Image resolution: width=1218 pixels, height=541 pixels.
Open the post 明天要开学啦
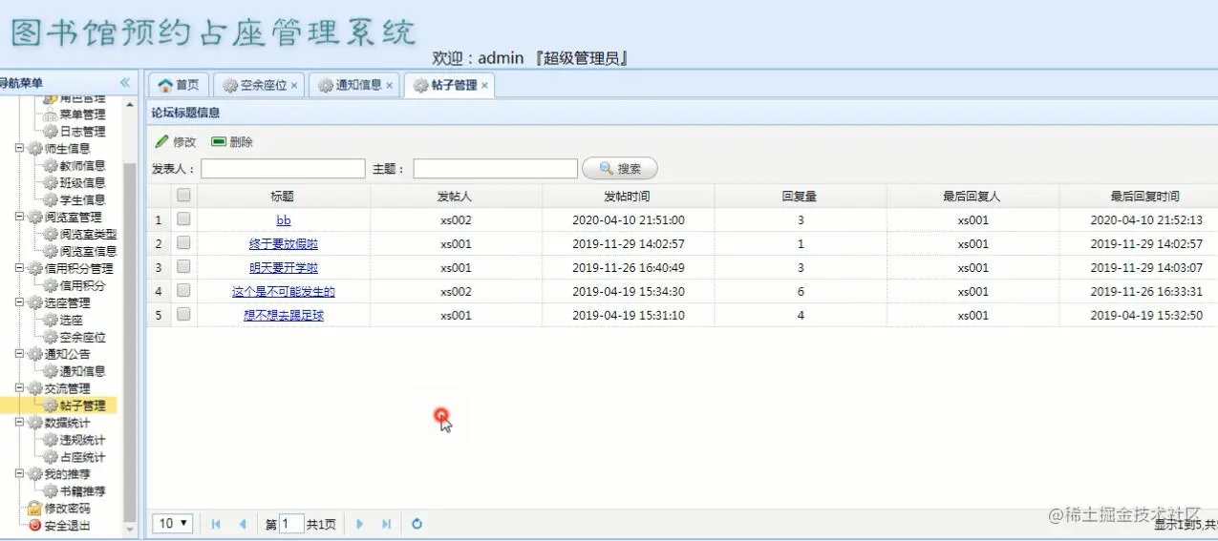point(284,268)
